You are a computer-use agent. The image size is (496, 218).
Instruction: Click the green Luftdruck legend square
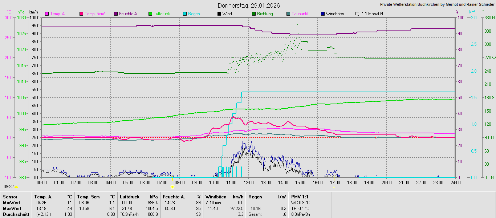coord(150,14)
